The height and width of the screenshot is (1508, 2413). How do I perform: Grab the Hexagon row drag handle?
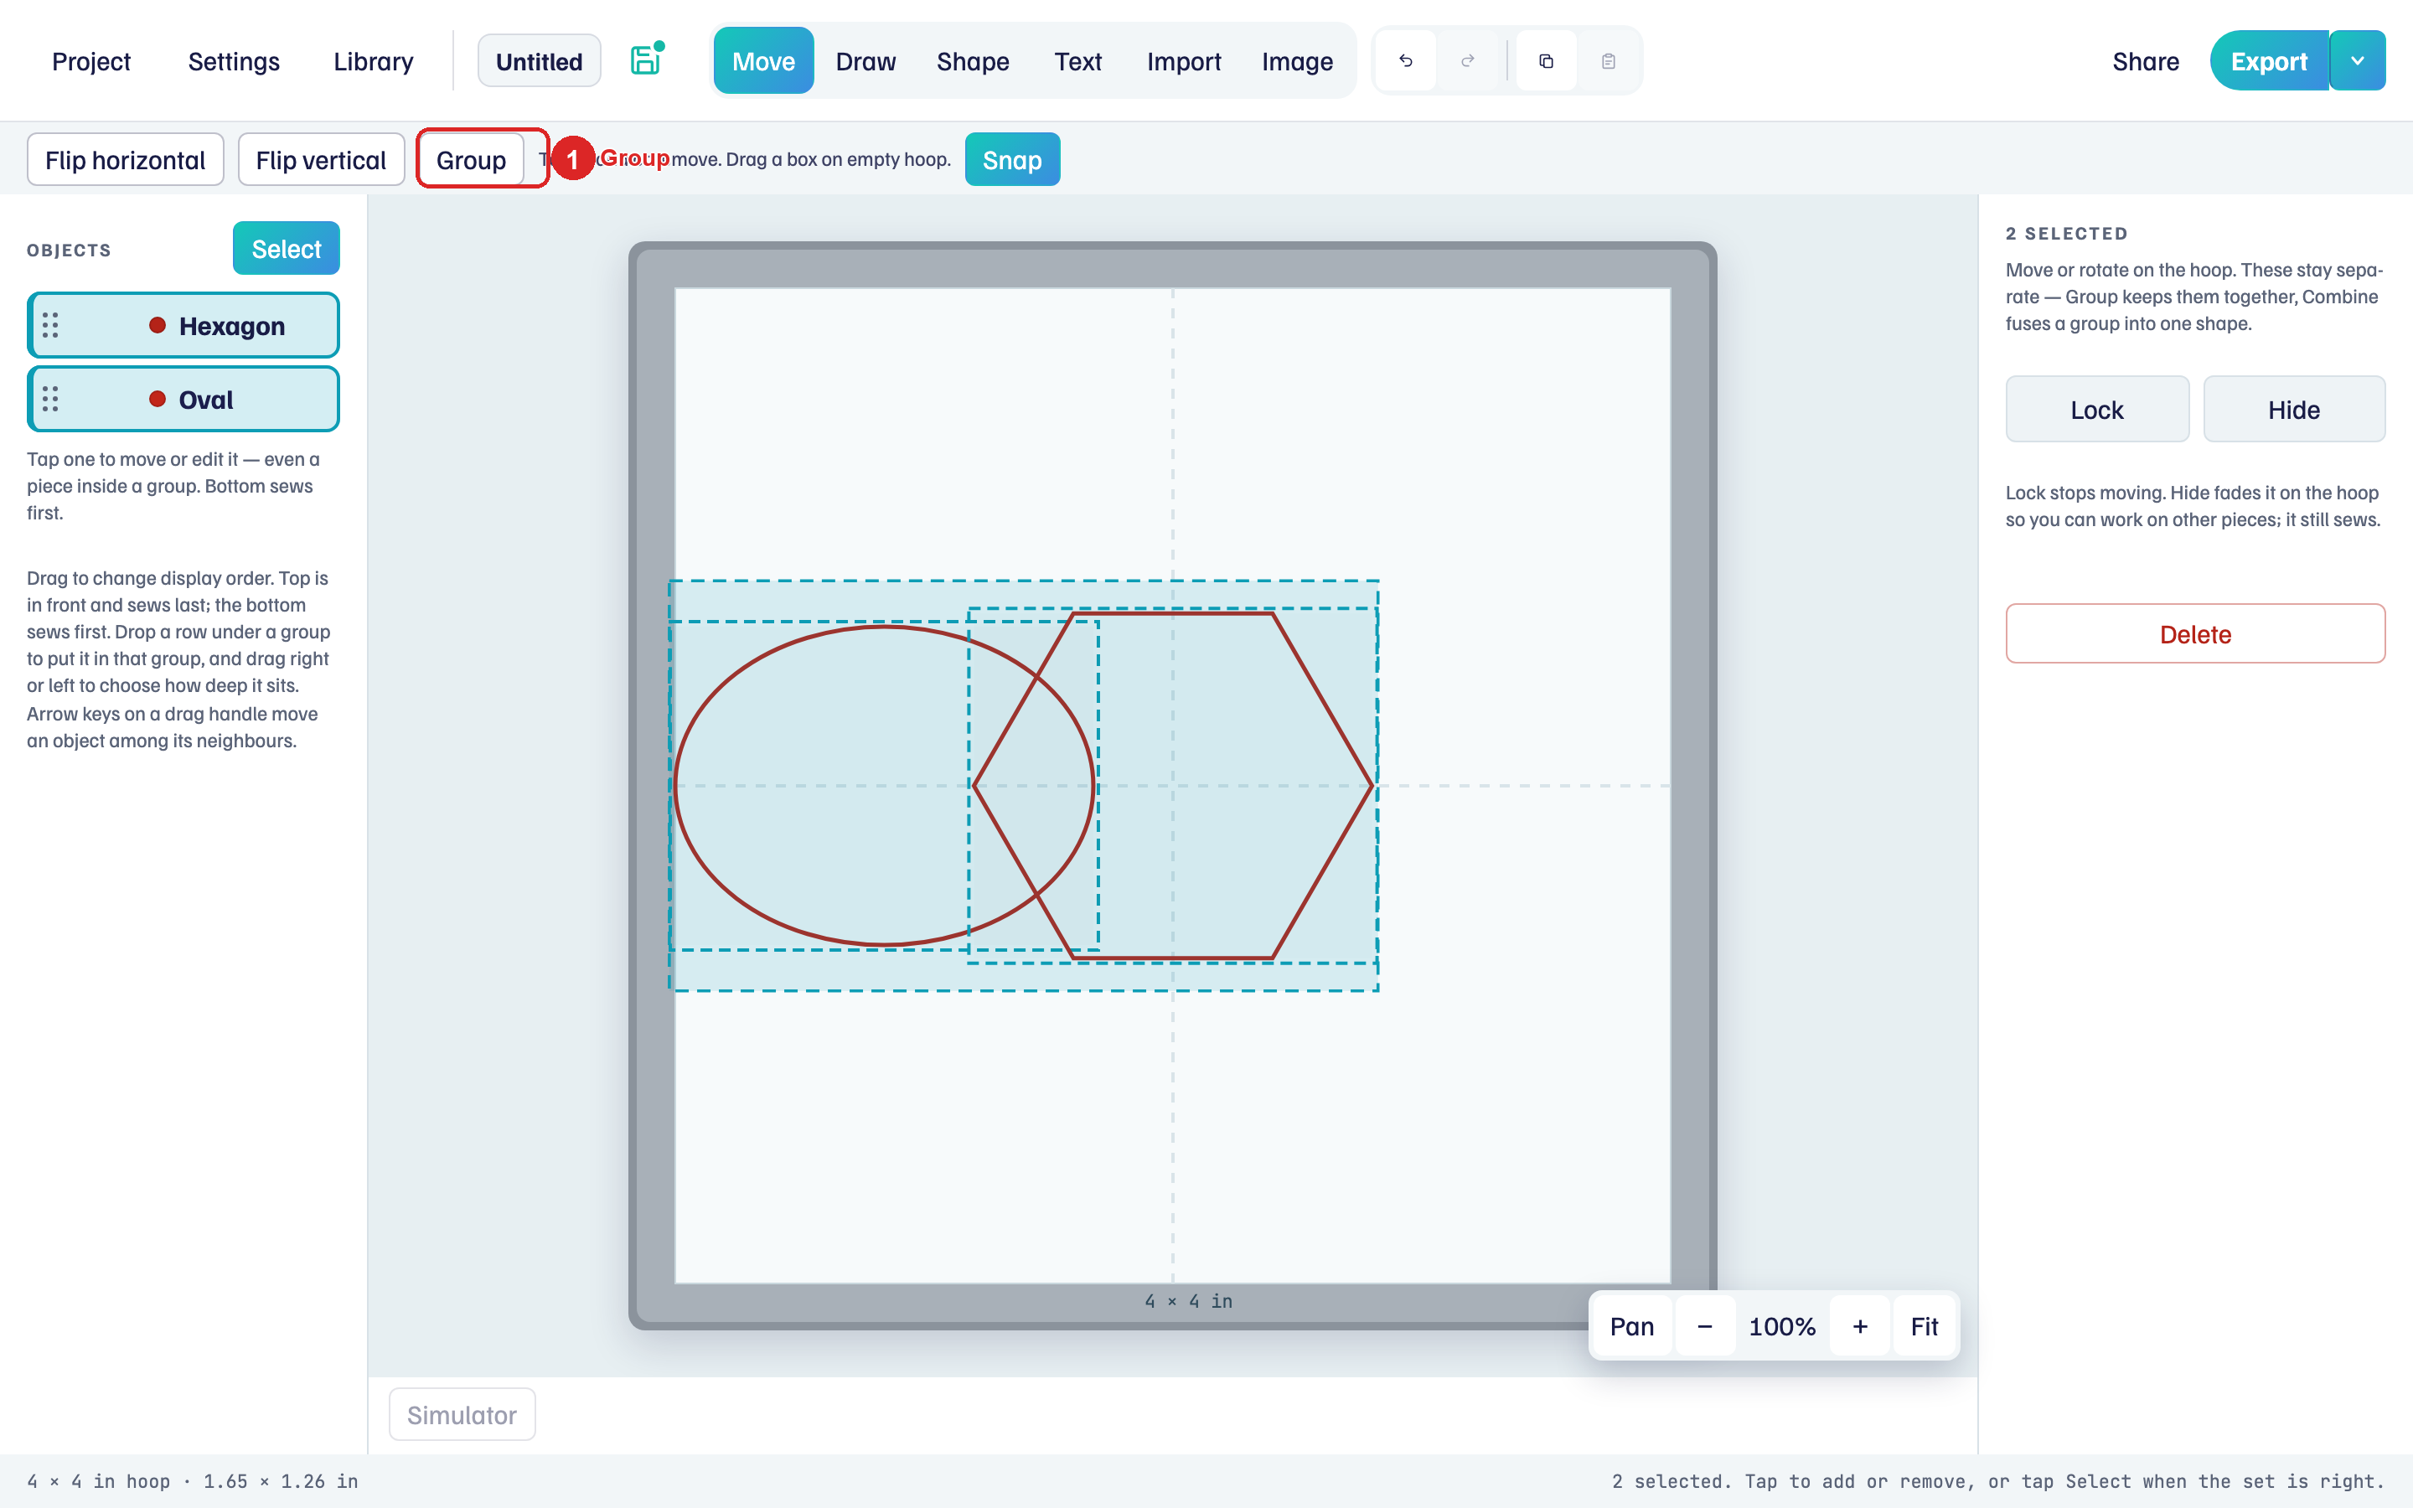point(50,325)
